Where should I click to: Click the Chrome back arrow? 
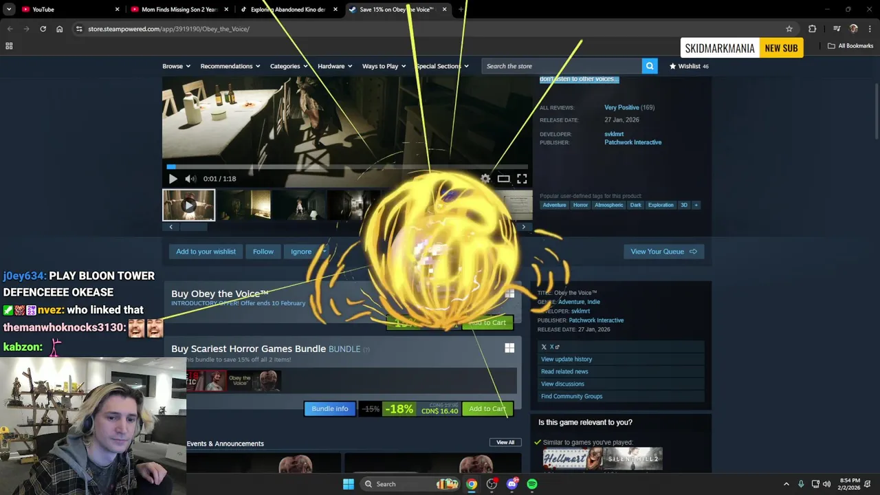coord(10,29)
